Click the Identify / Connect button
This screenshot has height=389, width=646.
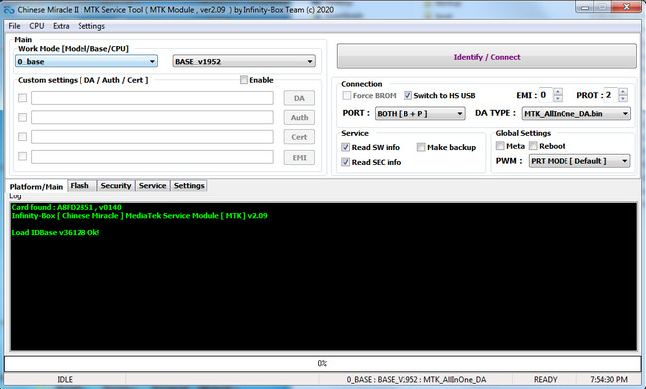coord(487,57)
